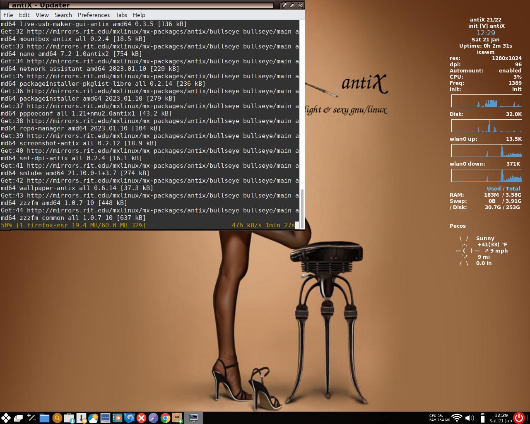Open the blue folder file manager

pyautogui.click(x=44, y=418)
